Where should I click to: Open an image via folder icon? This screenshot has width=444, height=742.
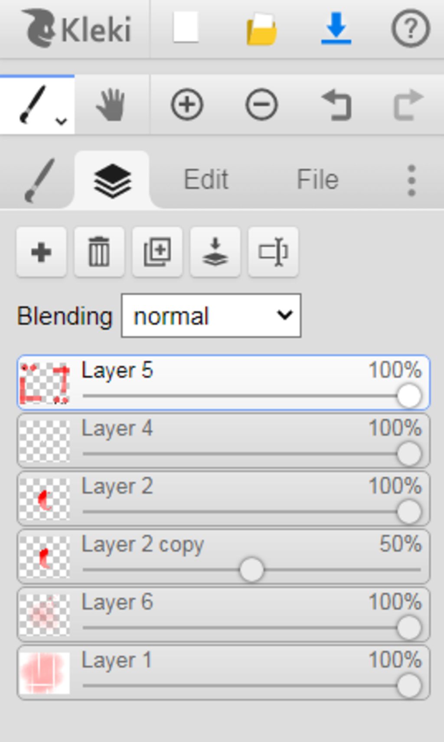pyautogui.click(x=261, y=29)
